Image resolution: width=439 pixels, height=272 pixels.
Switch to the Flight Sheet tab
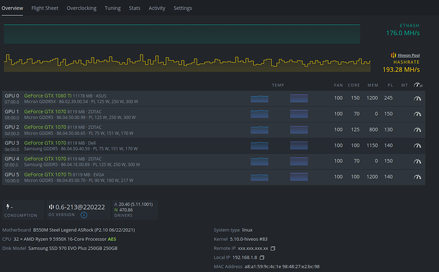click(x=45, y=8)
